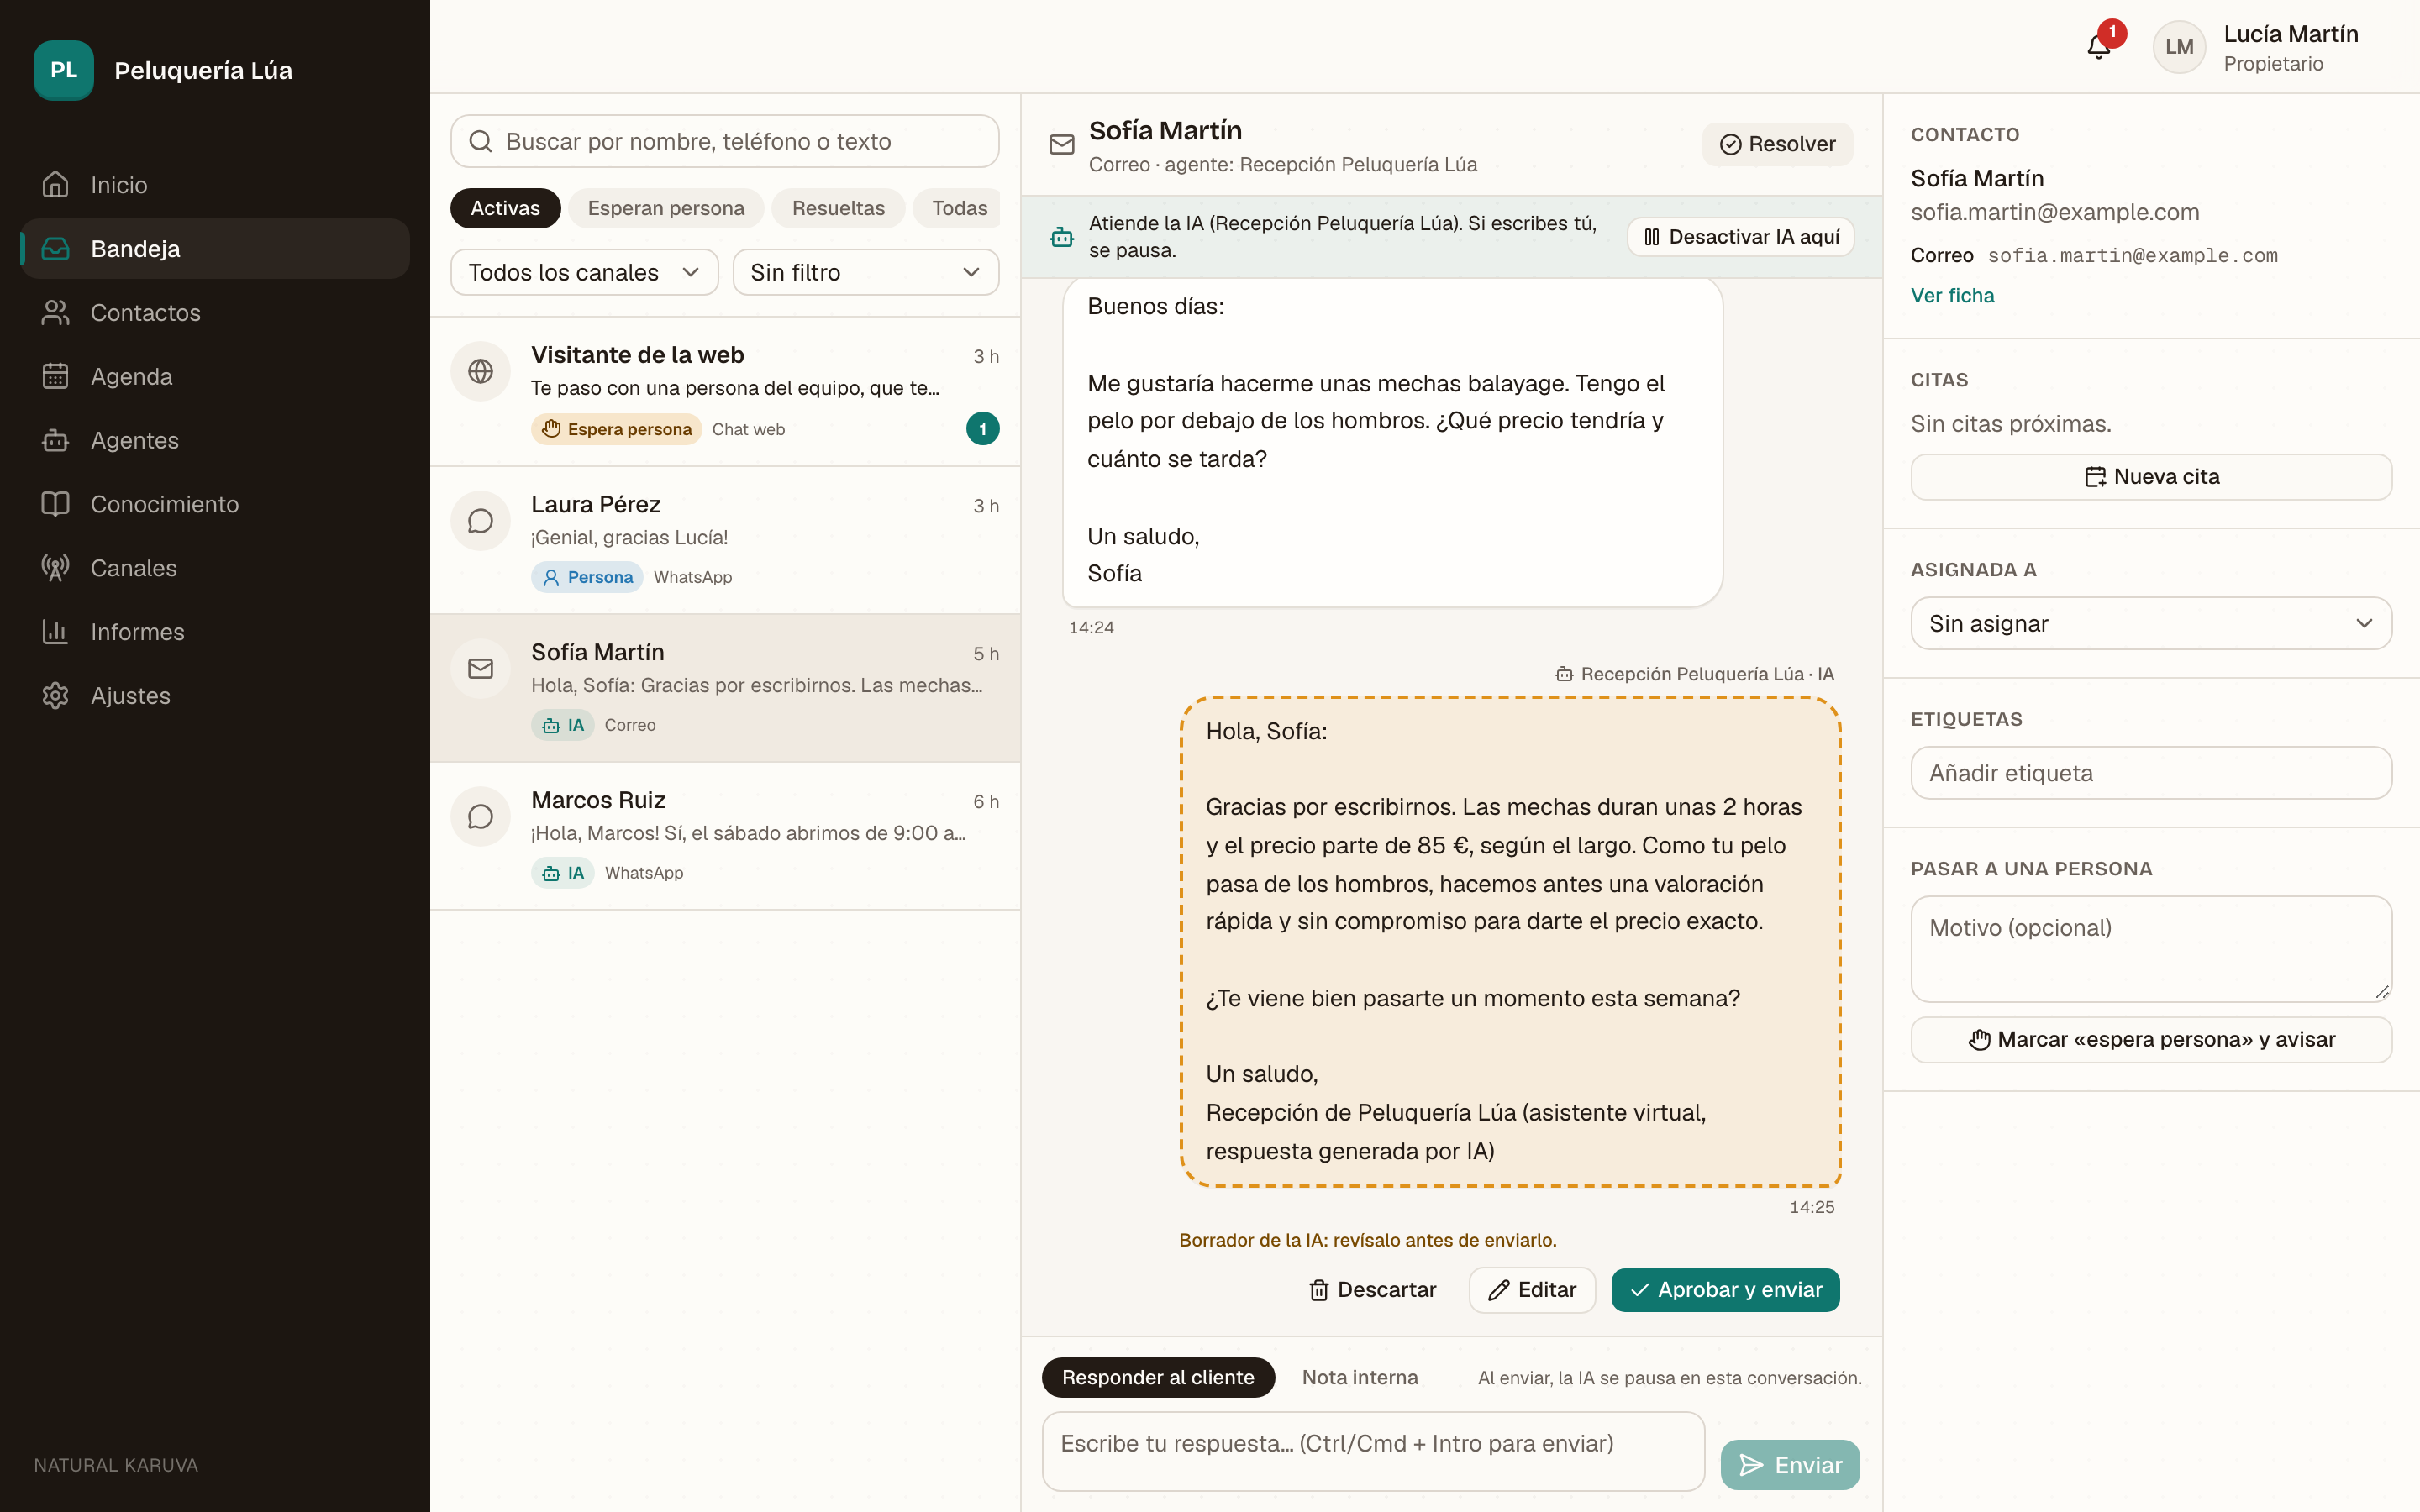This screenshot has width=2420, height=1512.
Task: Open the Agenda section
Action: point(215,376)
